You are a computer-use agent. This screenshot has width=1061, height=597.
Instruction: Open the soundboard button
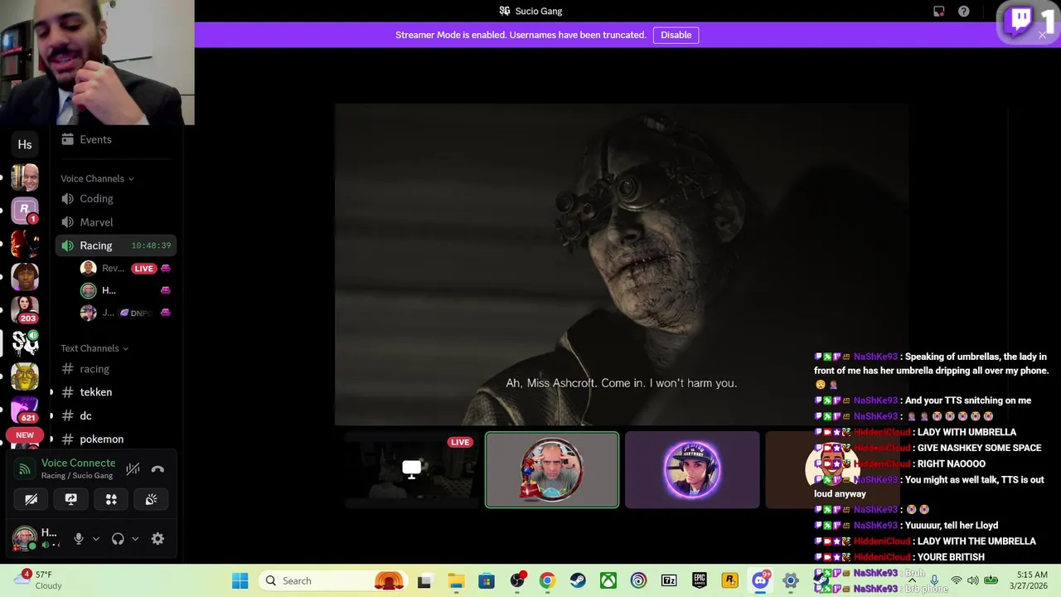(151, 499)
